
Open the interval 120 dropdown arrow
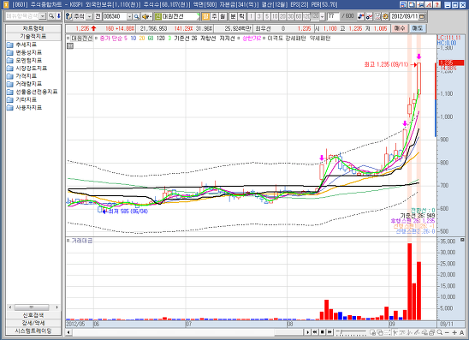click(322, 17)
